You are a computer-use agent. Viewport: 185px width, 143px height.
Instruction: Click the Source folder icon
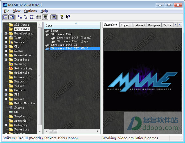[x=11, y=42]
